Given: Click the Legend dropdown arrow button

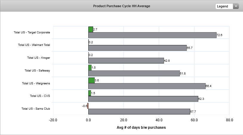Looking at the screenshot, I should coord(236,6).
